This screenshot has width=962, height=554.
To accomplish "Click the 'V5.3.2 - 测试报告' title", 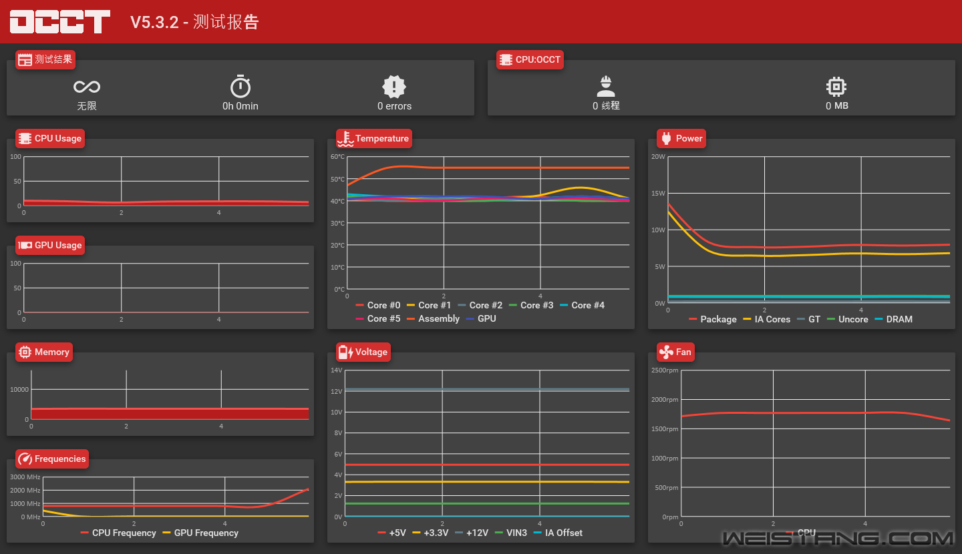I will click(x=194, y=22).
